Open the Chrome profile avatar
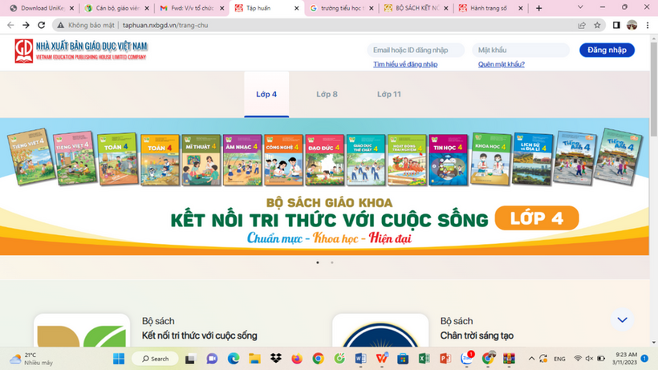 click(x=632, y=25)
